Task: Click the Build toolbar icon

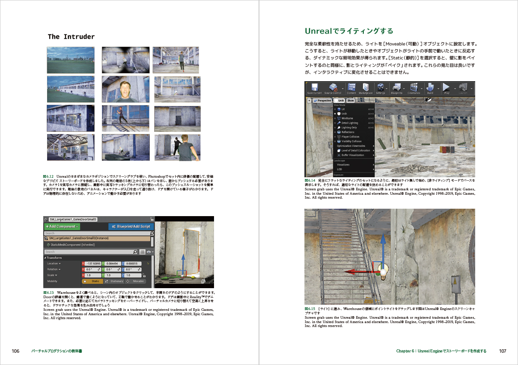Action: click(x=430, y=88)
